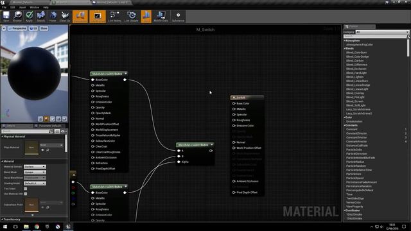Select Blend_Overlay in the Palette
The height and width of the screenshot is (231, 411).
pyautogui.click(x=355, y=93)
